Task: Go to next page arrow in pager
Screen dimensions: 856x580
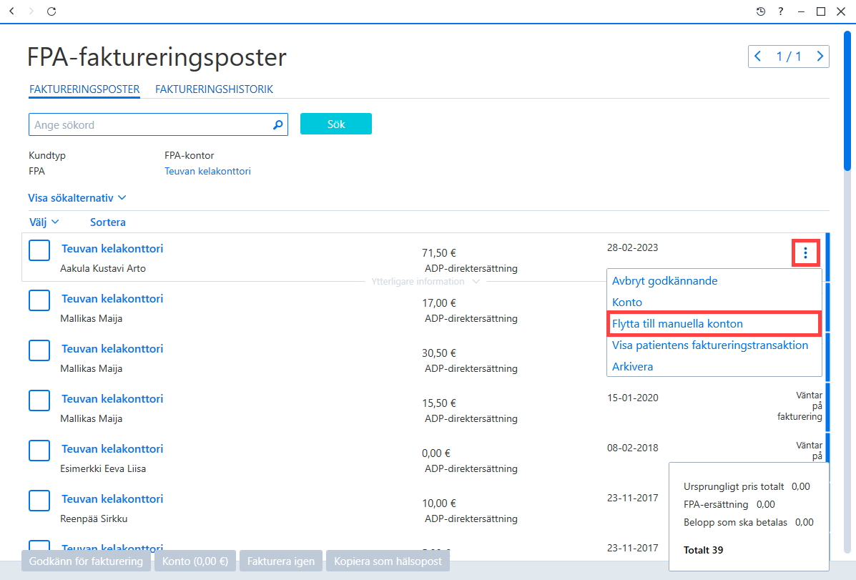Action: coord(820,56)
